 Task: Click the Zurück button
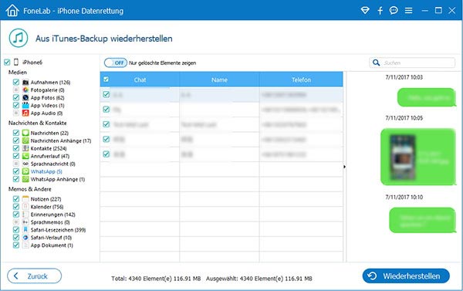[34, 276]
